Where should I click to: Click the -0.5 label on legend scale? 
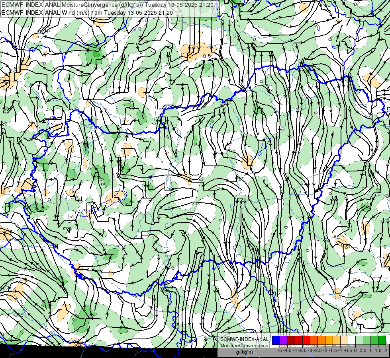coord(348,350)
